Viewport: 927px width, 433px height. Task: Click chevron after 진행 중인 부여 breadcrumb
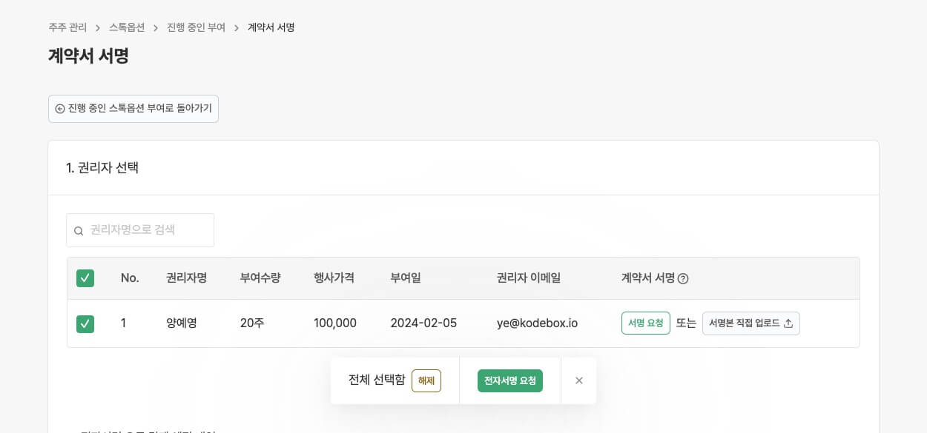(x=237, y=28)
